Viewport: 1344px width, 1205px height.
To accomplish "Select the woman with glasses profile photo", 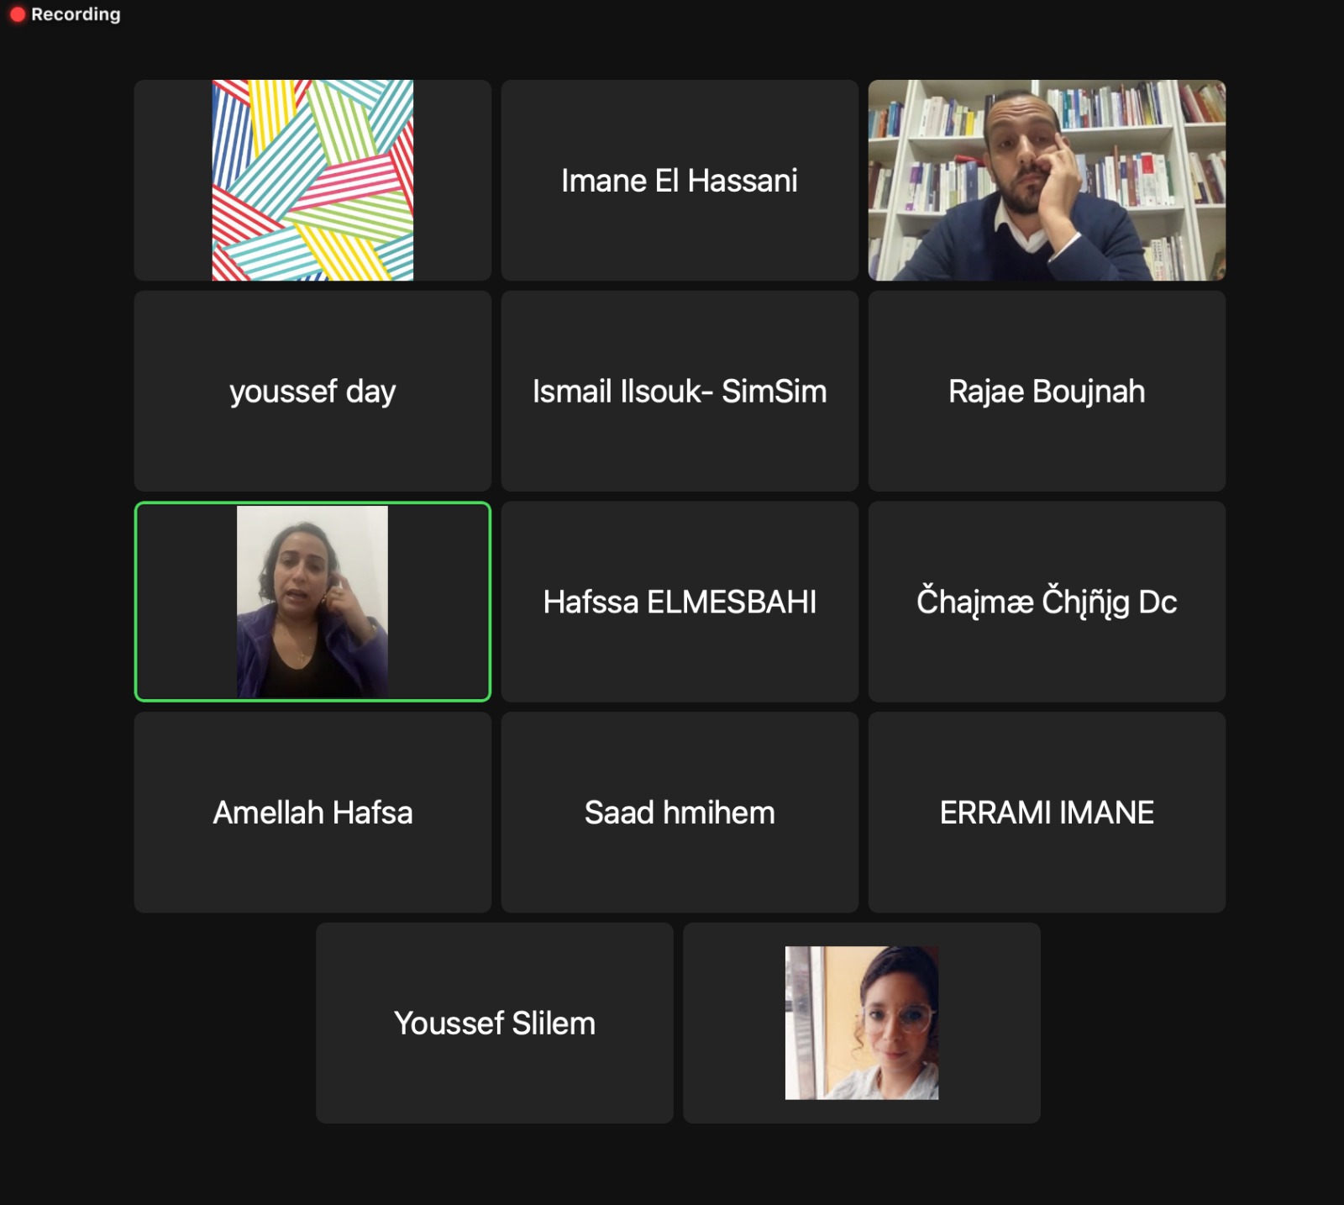I will pyautogui.click(x=862, y=1023).
